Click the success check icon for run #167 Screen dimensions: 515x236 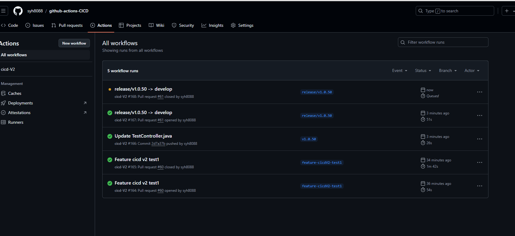110,113
